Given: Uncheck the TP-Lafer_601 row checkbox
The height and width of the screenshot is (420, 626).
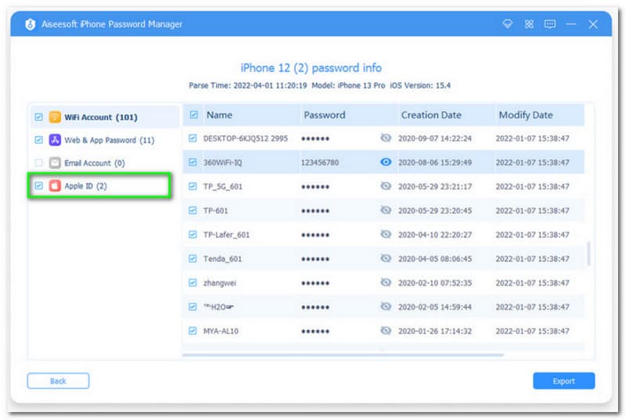Looking at the screenshot, I should 192,235.
